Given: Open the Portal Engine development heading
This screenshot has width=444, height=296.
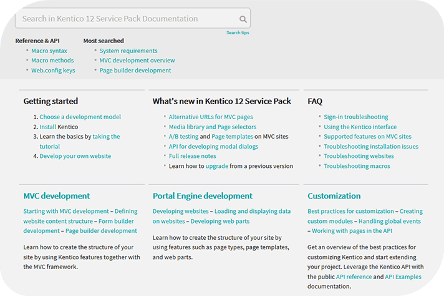Looking at the screenshot, I should coord(203,196).
